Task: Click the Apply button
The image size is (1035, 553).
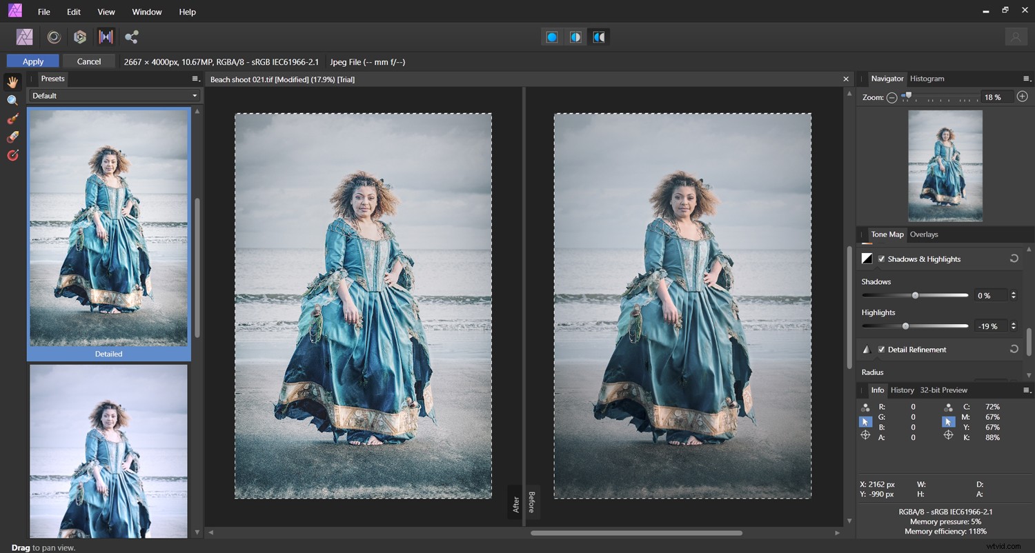Action: 32,61
